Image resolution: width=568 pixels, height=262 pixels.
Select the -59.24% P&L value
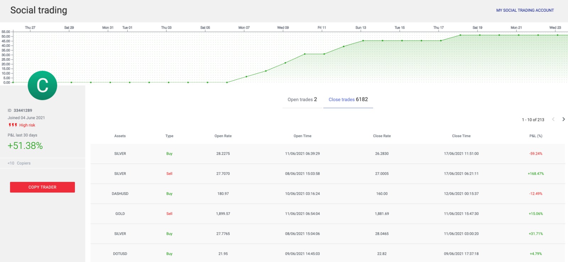536,154
